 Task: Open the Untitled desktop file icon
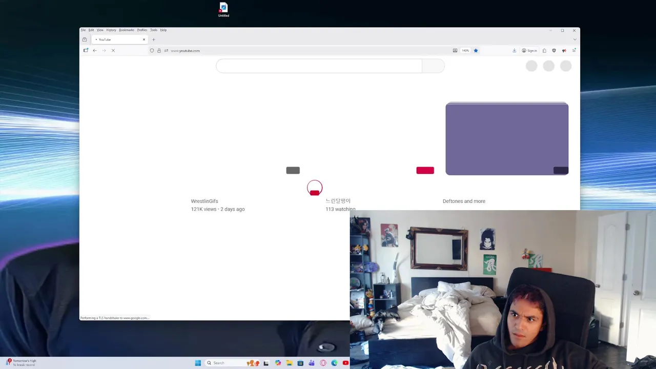click(x=223, y=10)
